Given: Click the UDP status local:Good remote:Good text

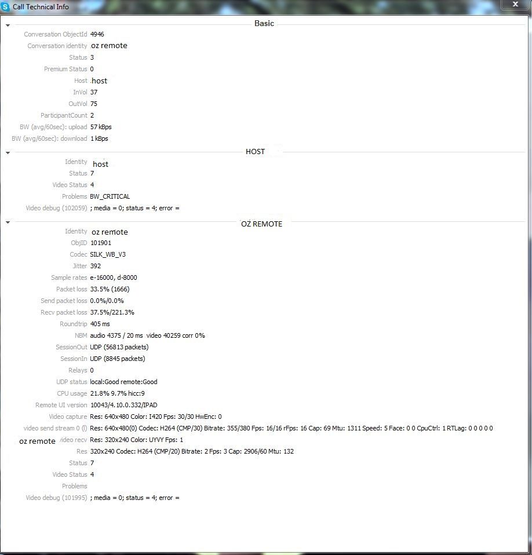Looking at the screenshot, I should [123, 382].
